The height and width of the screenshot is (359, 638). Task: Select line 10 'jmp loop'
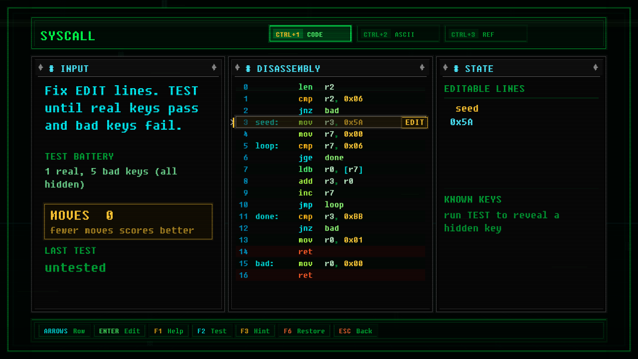click(330, 205)
